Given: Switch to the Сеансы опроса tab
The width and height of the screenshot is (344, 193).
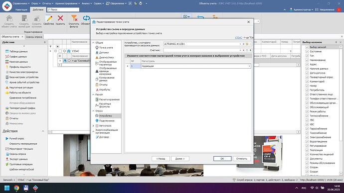Looking at the screenshot, I should pos(34,37).
